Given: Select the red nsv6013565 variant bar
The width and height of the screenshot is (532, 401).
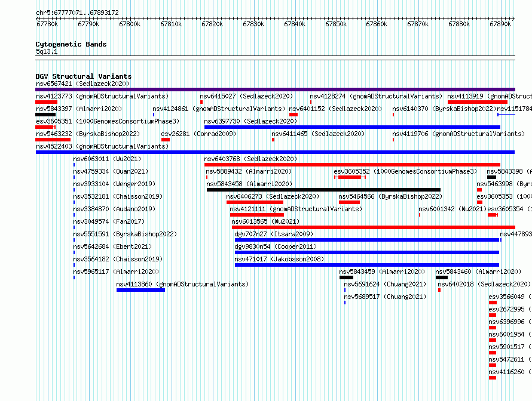Looking at the screenshot, I should pyautogui.click(x=374, y=227).
